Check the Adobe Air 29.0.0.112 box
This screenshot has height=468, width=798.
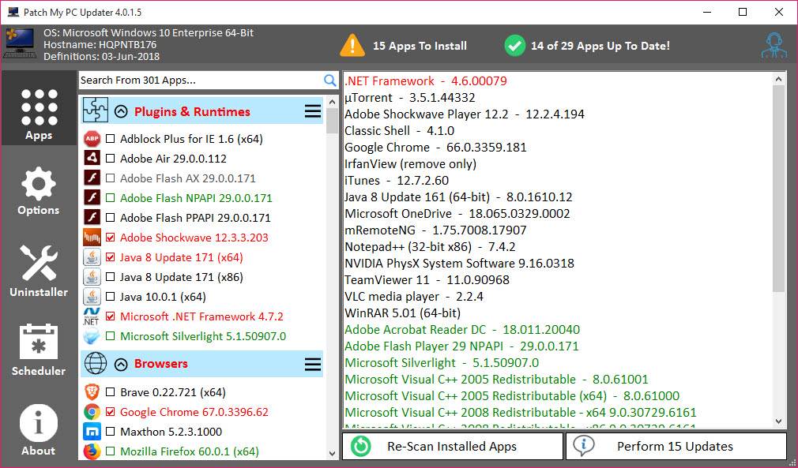tap(111, 159)
